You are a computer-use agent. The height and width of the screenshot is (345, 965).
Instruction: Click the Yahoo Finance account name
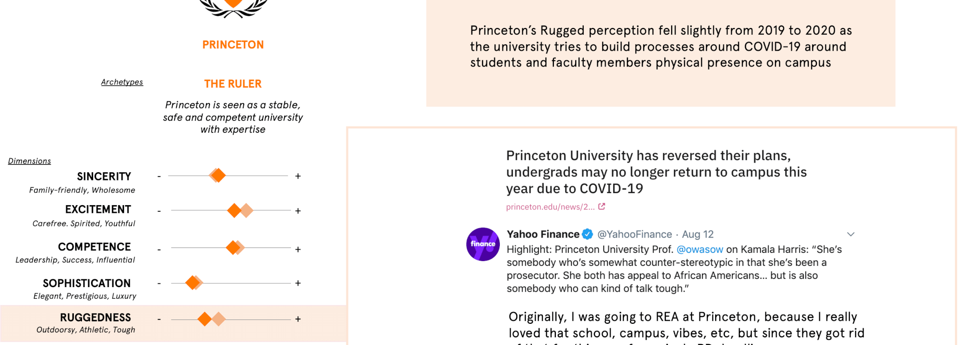(x=543, y=235)
